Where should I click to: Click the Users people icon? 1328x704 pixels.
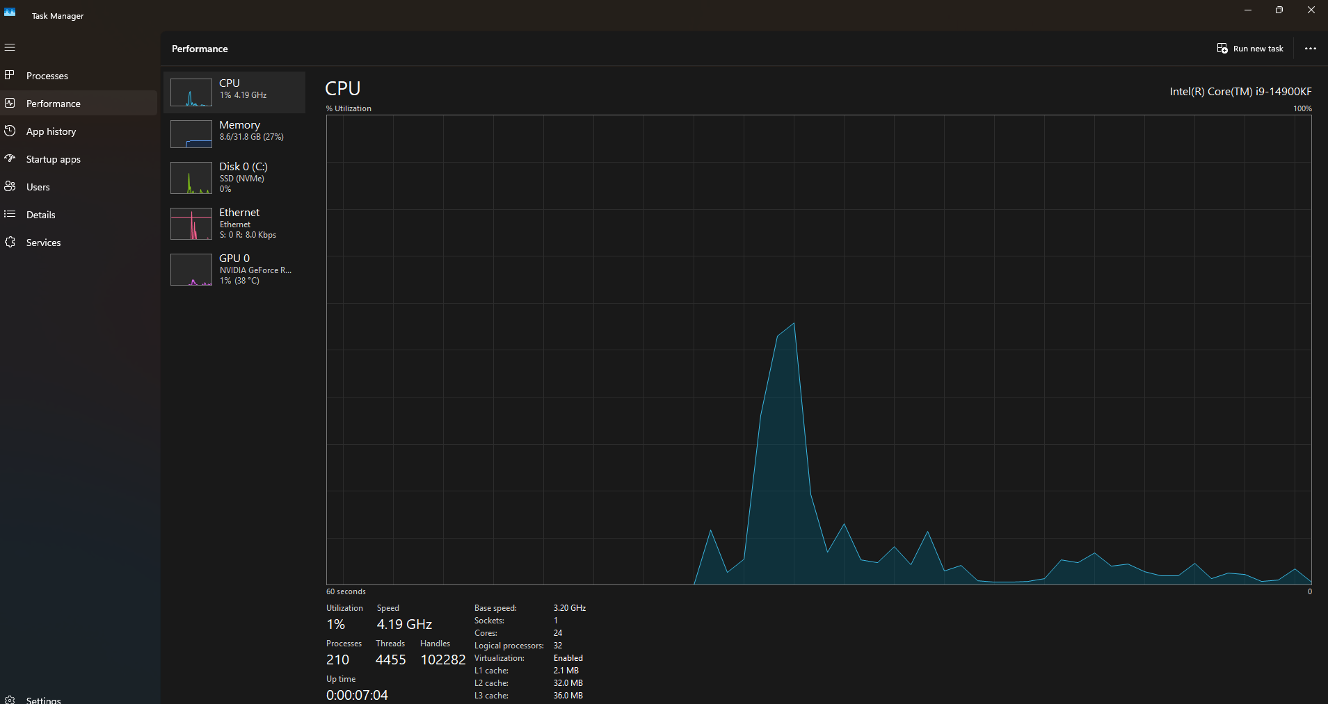[x=10, y=186]
